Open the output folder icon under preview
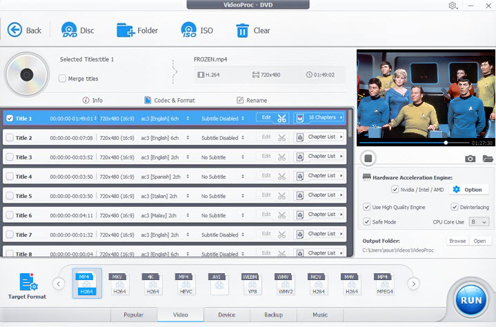The height and width of the screenshot is (327, 496). tap(488, 159)
